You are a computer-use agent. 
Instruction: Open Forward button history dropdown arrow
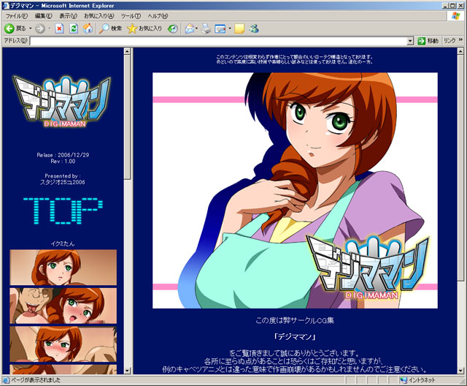click(49, 29)
